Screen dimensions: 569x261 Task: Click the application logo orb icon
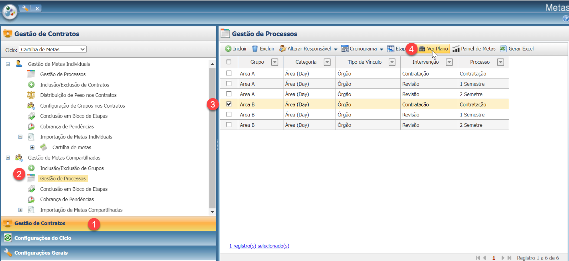click(x=10, y=12)
